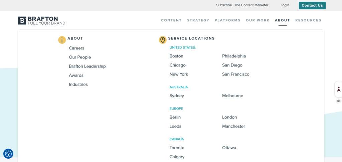Select the London location
This screenshot has height=162, width=342.
[229, 117]
